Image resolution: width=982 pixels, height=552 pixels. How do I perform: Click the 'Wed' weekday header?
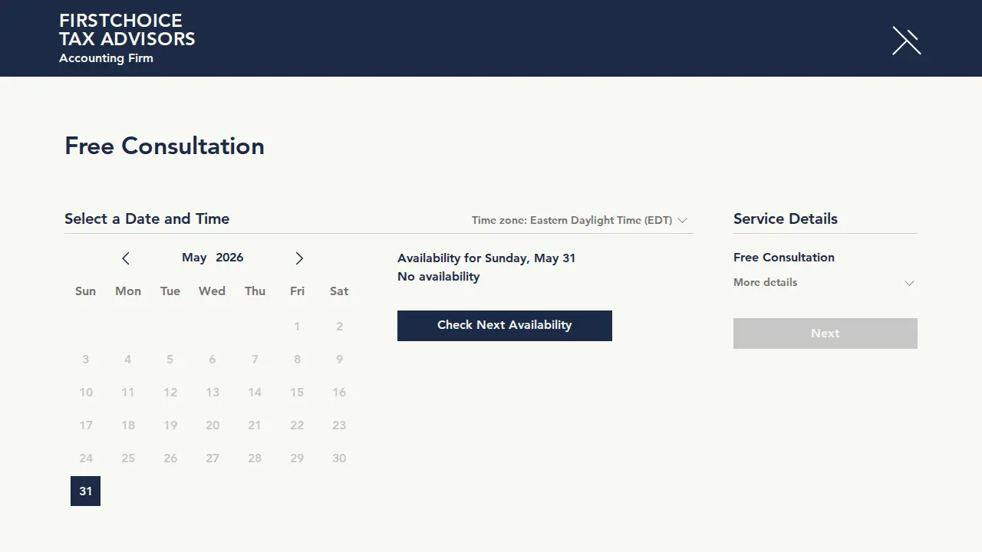(213, 291)
